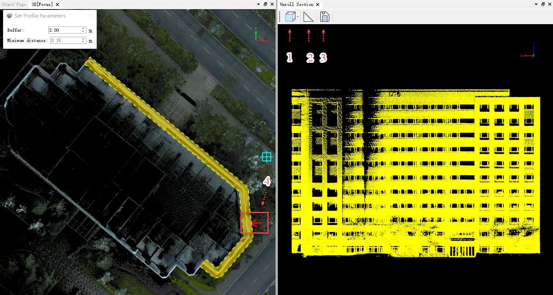Select the triangle ruler measure tool

pos(309,17)
